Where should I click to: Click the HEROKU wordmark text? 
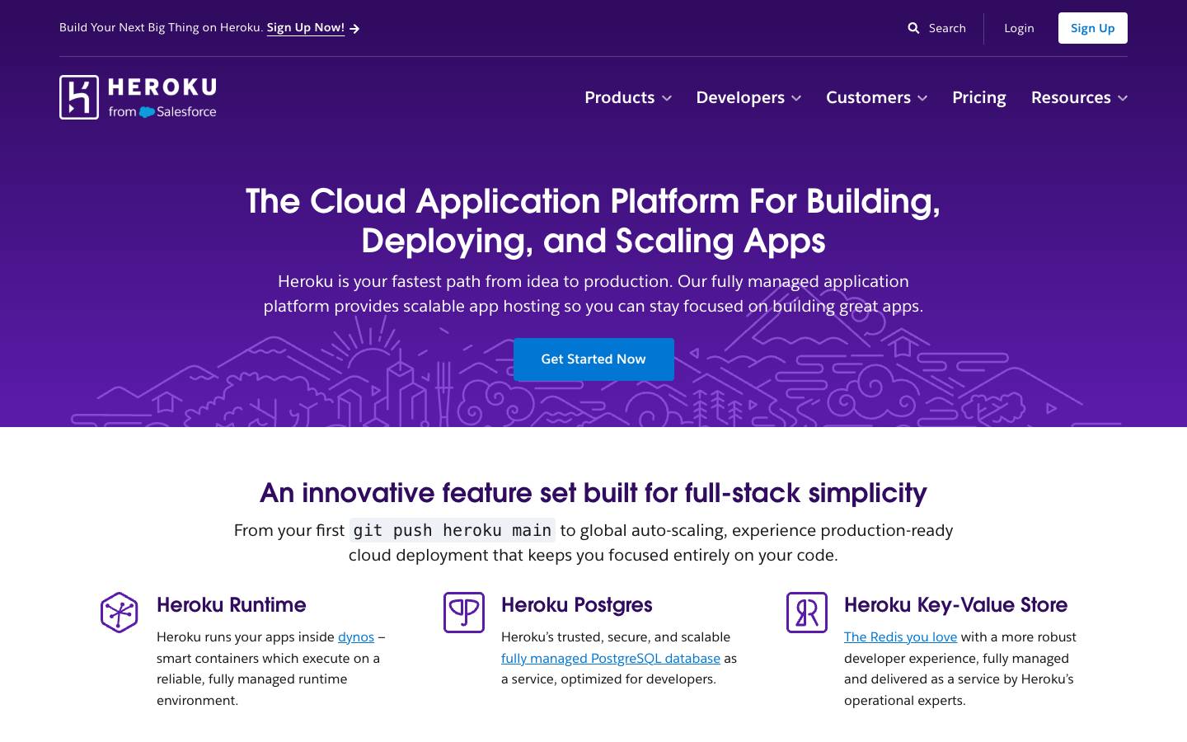tap(162, 87)
